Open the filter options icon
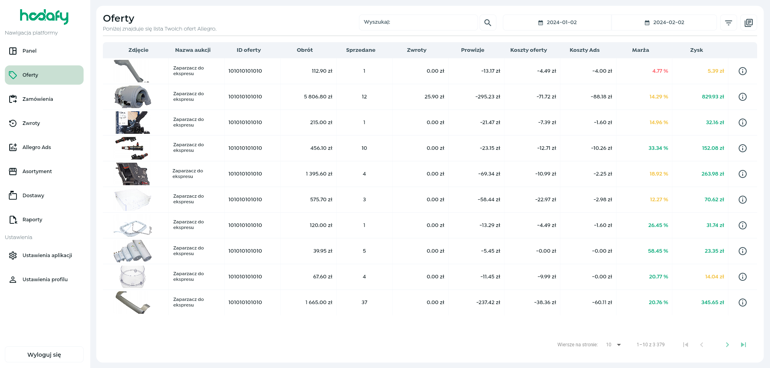The width and height of the screenshot is (770, 368). pos(728,22)
